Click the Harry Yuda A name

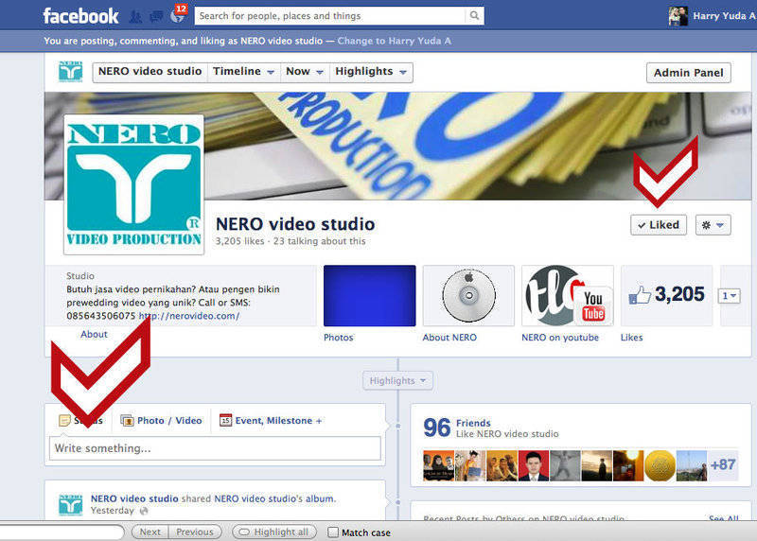click(724, 16)
